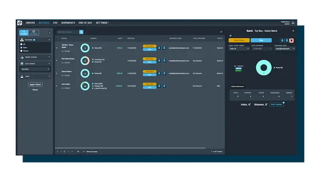Screen dimensions: 320x192
Task: Select the Open batches radio button
Action: (x=21, y=47)
